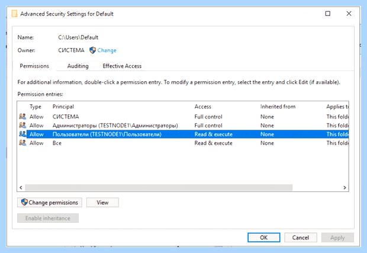Click Read & execute in Пользователи row

tap(214, 134)
